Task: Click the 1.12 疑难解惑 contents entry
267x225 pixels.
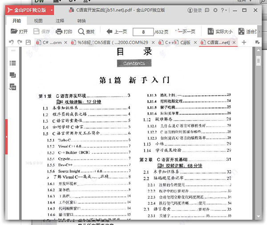Action: pyautogui.click(x=187, y=119)
